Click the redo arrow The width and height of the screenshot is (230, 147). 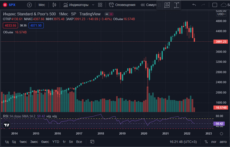[x=203, y=5]
